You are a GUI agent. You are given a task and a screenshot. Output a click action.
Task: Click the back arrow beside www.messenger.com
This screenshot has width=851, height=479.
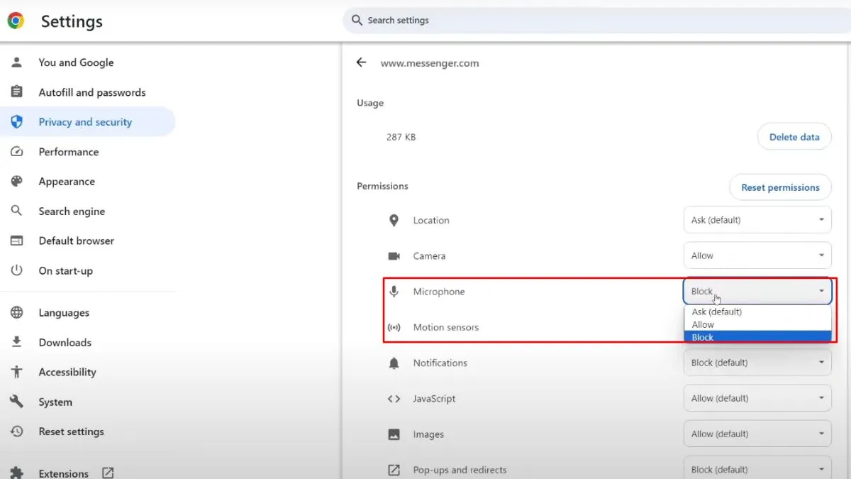click(x=362, y=62)
